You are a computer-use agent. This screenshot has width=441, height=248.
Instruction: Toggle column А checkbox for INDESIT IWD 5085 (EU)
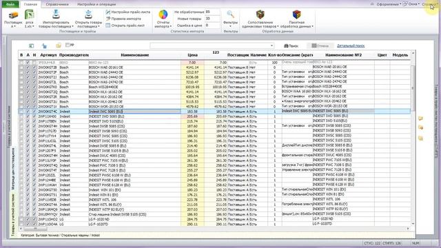[28, 116]
